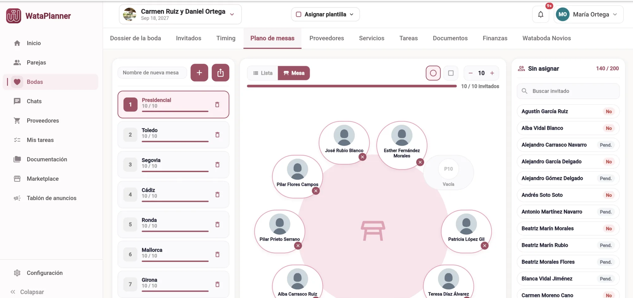Image resolution: width=633 pixels, height=298 pixels.
Task: Open the Proveedores tab
Action: point(327,38)
